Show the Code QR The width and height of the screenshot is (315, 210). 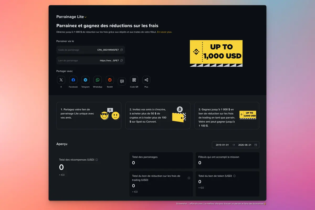click(x=134, y=80)
